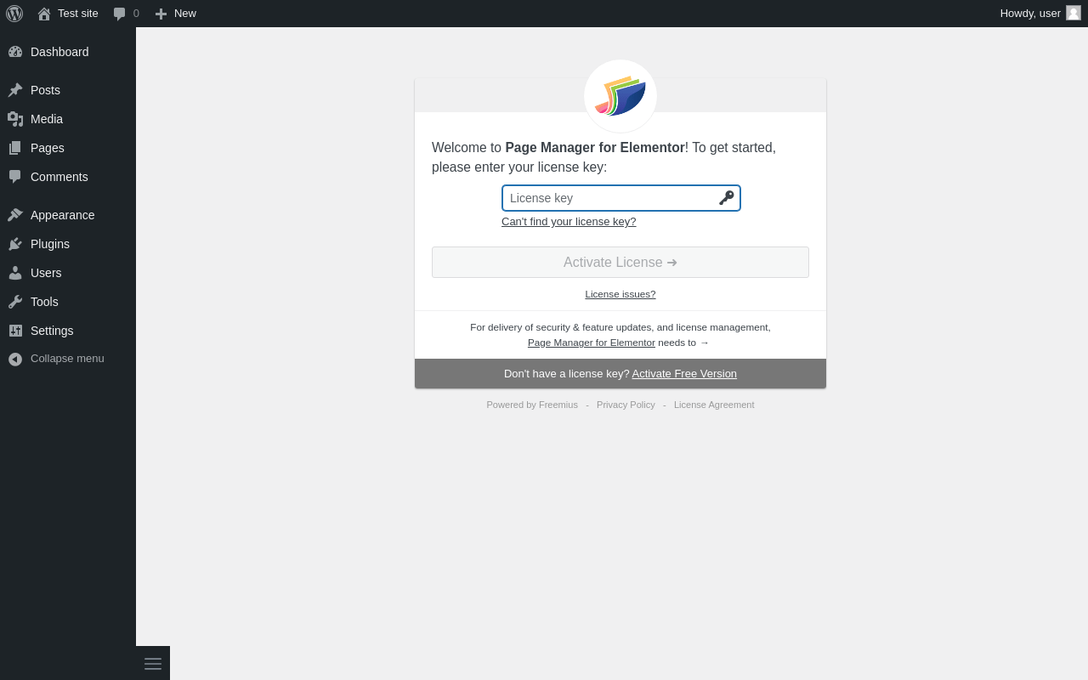
Task: Click the hamburger menu icon at bottom
Action: coord(153,663)
